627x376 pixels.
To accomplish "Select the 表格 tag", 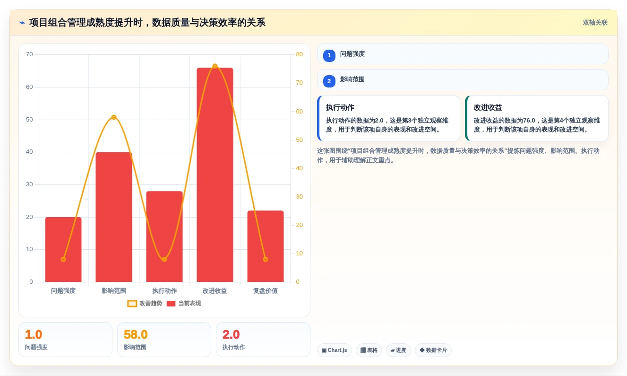I will (x=369, y=350).
